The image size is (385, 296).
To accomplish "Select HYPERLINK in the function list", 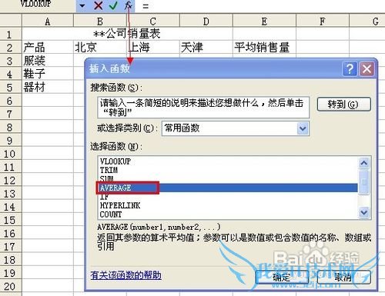I will point(227,205).
